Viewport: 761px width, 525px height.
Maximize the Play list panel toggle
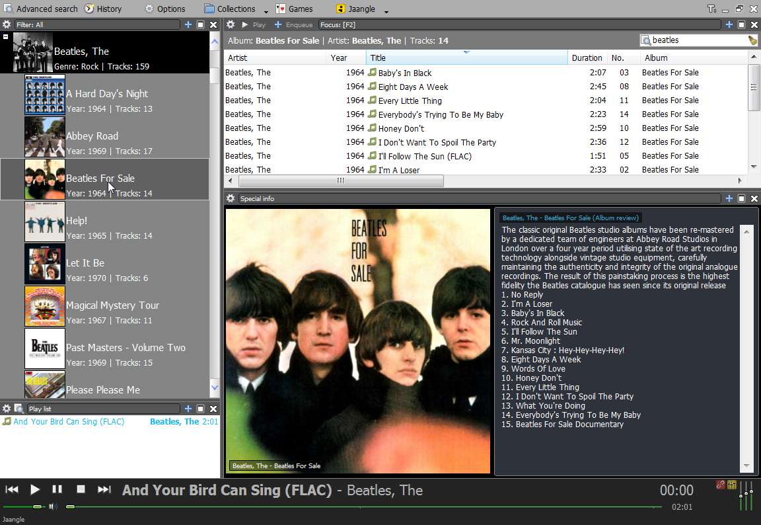point(200,409)
